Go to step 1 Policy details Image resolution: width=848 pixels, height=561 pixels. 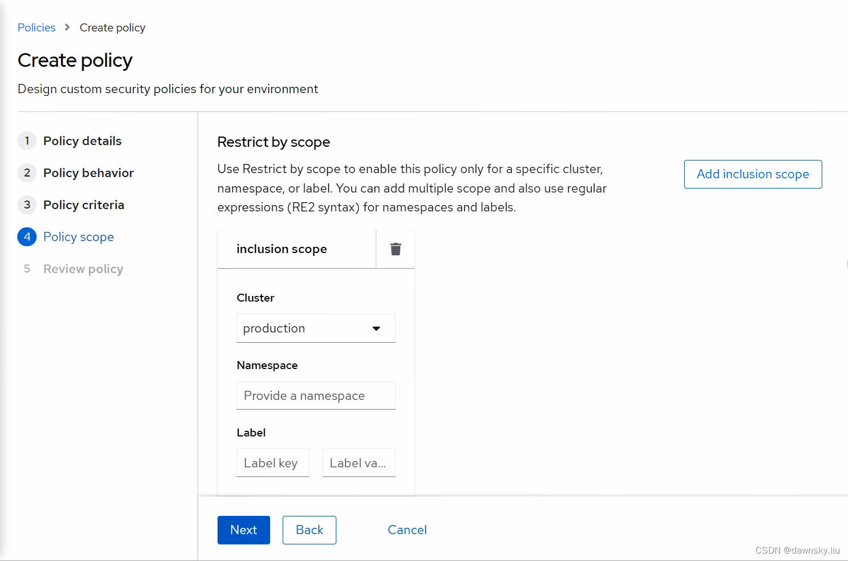pos(70,141)
